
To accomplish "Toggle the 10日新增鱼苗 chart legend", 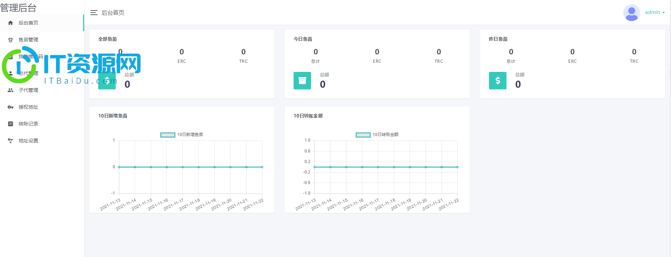I will click(182, 135).
